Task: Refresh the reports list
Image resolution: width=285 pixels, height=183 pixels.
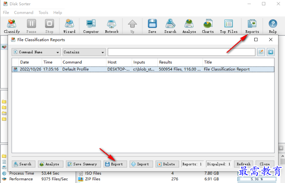Action: point(243,164)
